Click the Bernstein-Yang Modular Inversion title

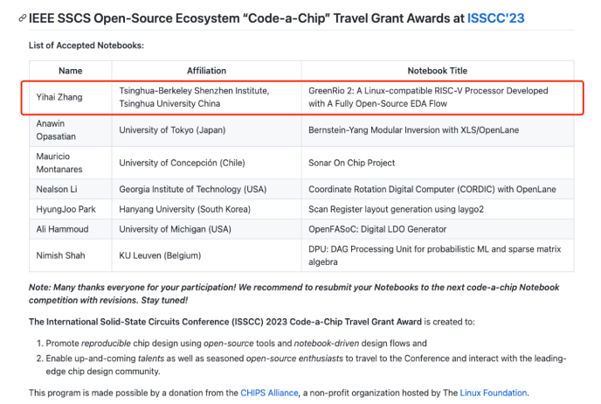click(x=413, y=130)
